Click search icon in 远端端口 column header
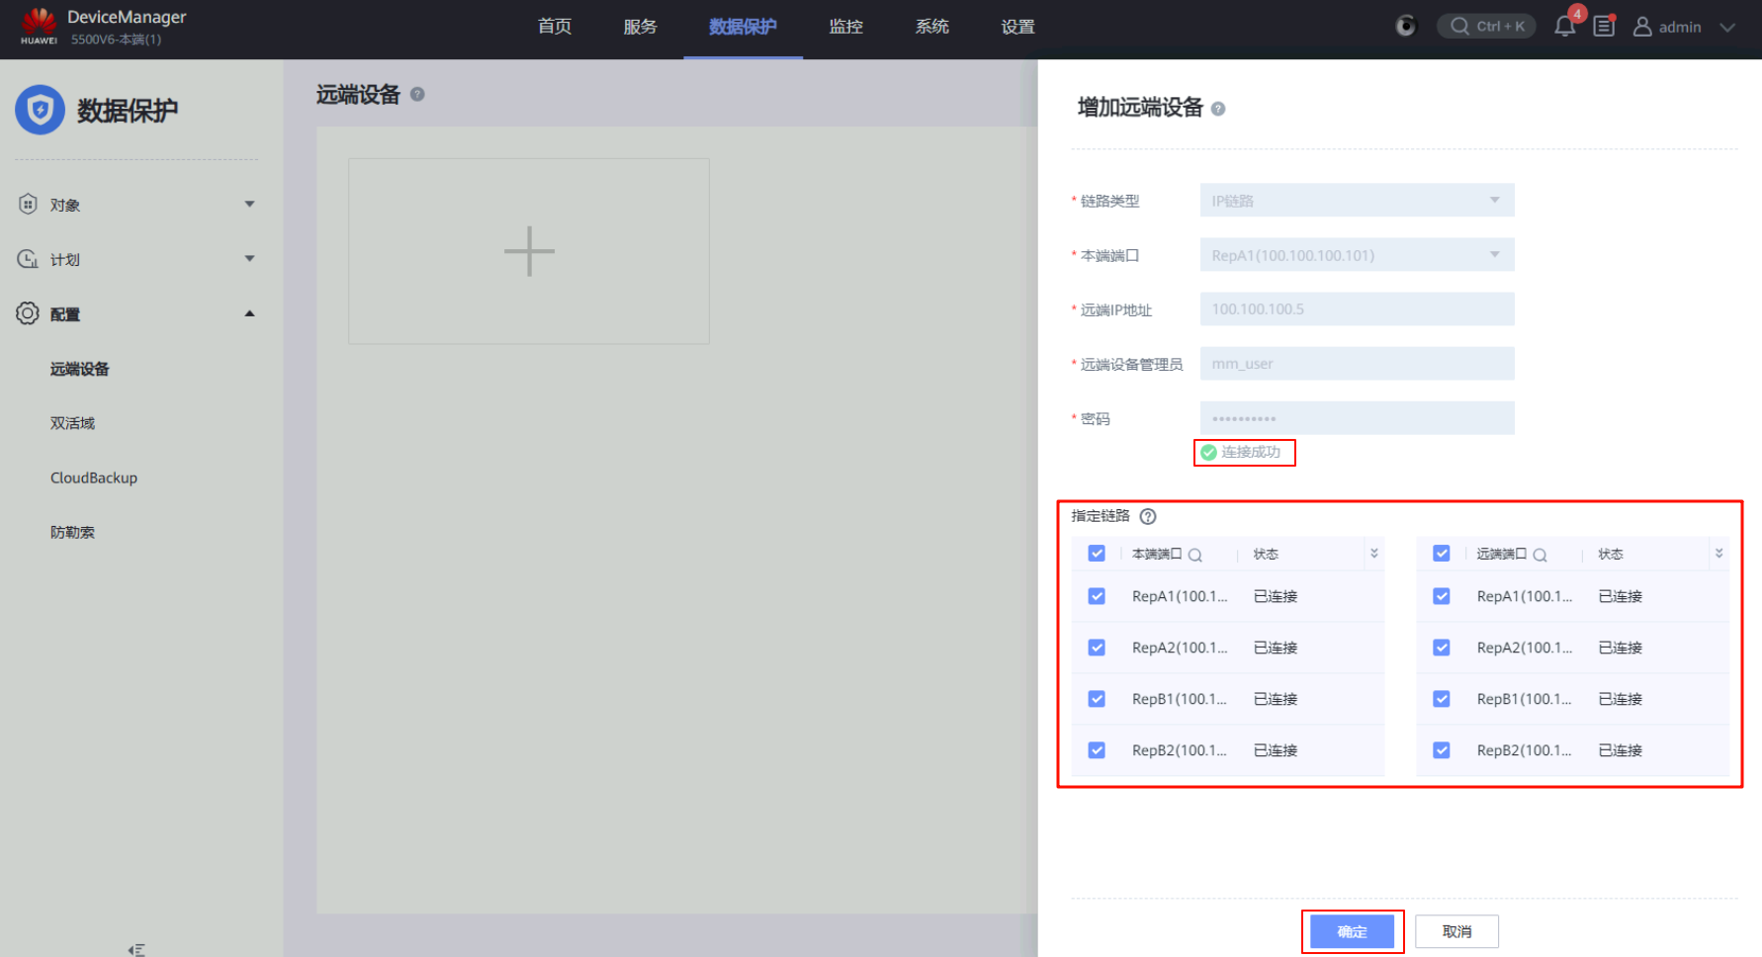Image resolution: width=1762 pixels, height=957 pixels. (x=1540, y=555)
